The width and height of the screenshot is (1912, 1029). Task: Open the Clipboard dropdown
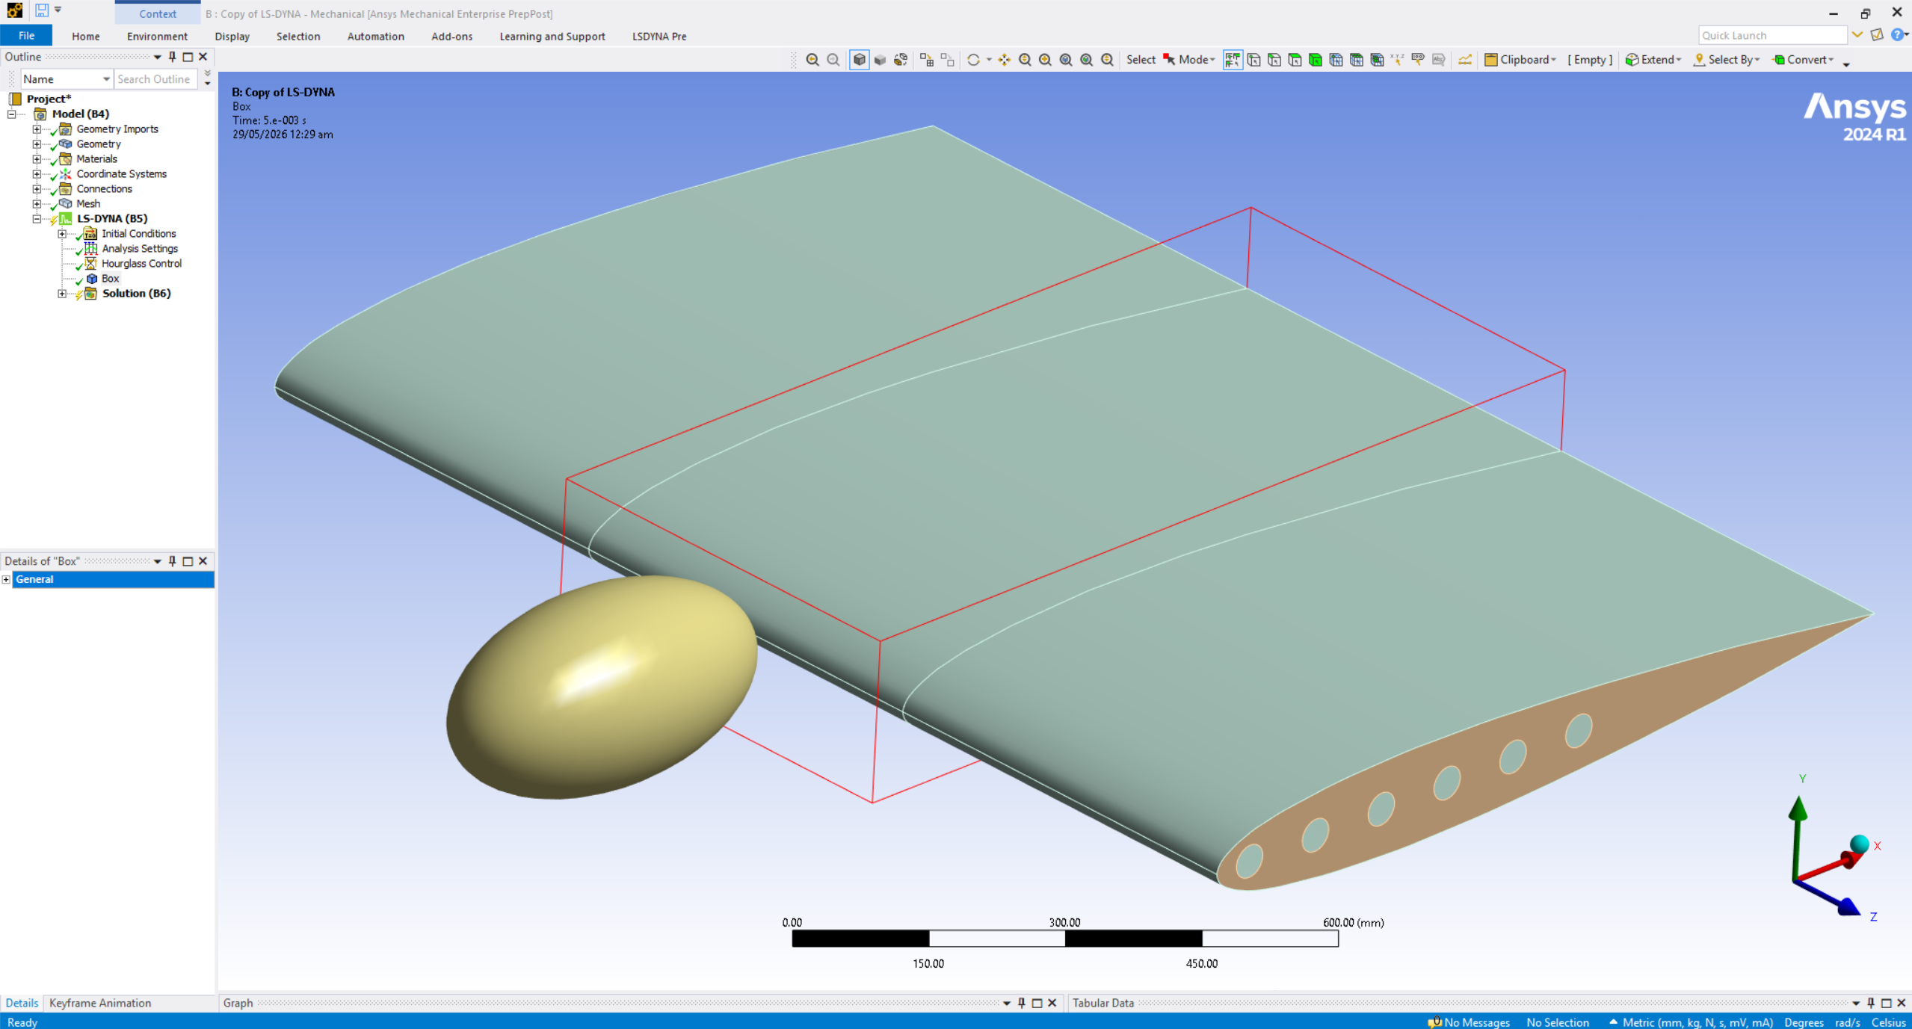(x=1520, y=60)
